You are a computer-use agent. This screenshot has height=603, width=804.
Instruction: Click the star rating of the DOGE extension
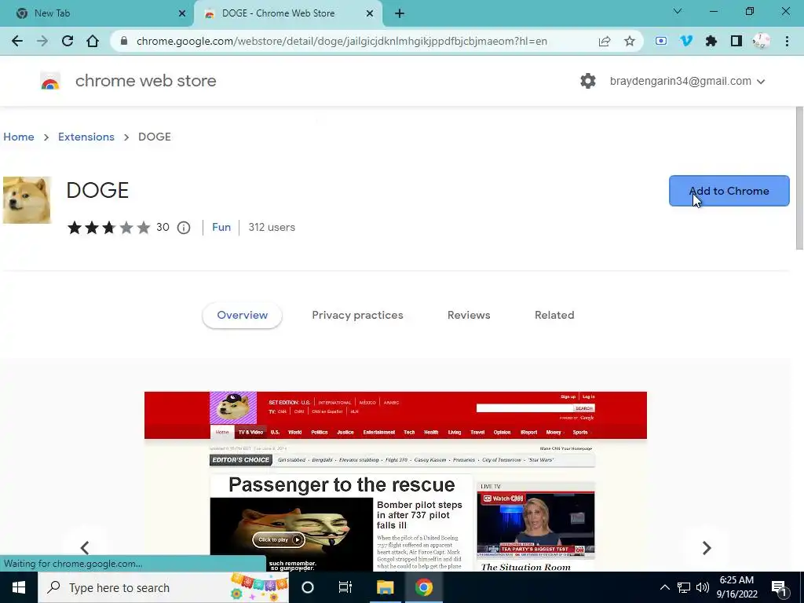tap(108, 227)
